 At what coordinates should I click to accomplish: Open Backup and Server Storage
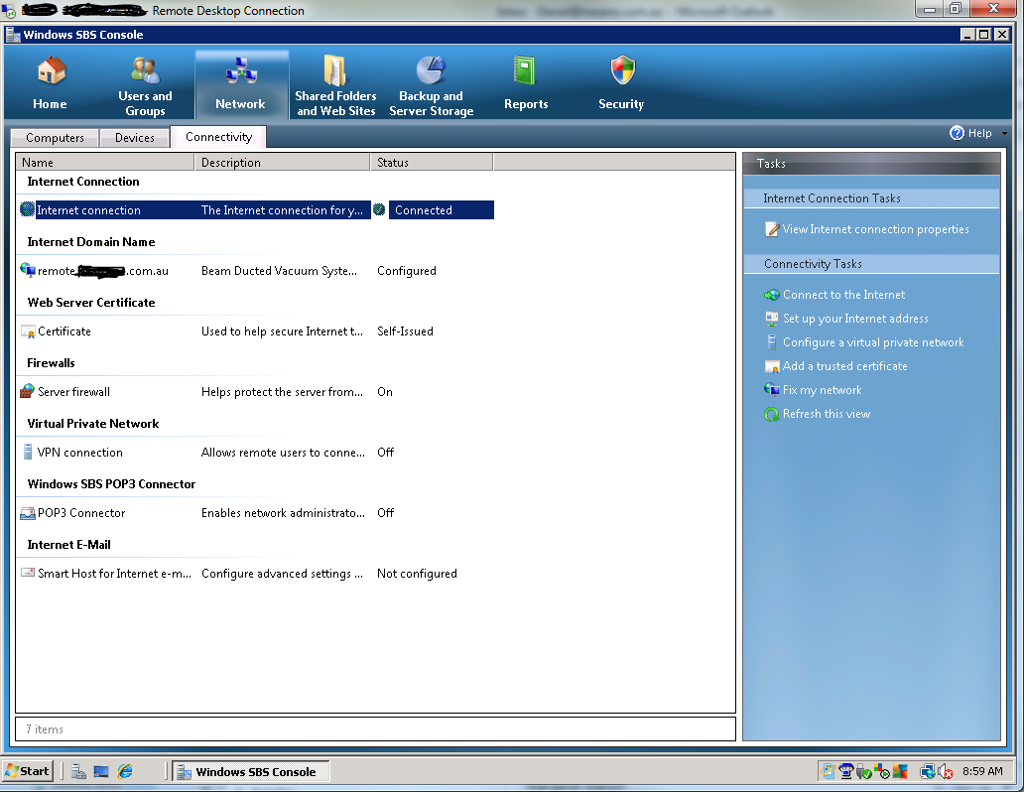click(x=431, y=83)
